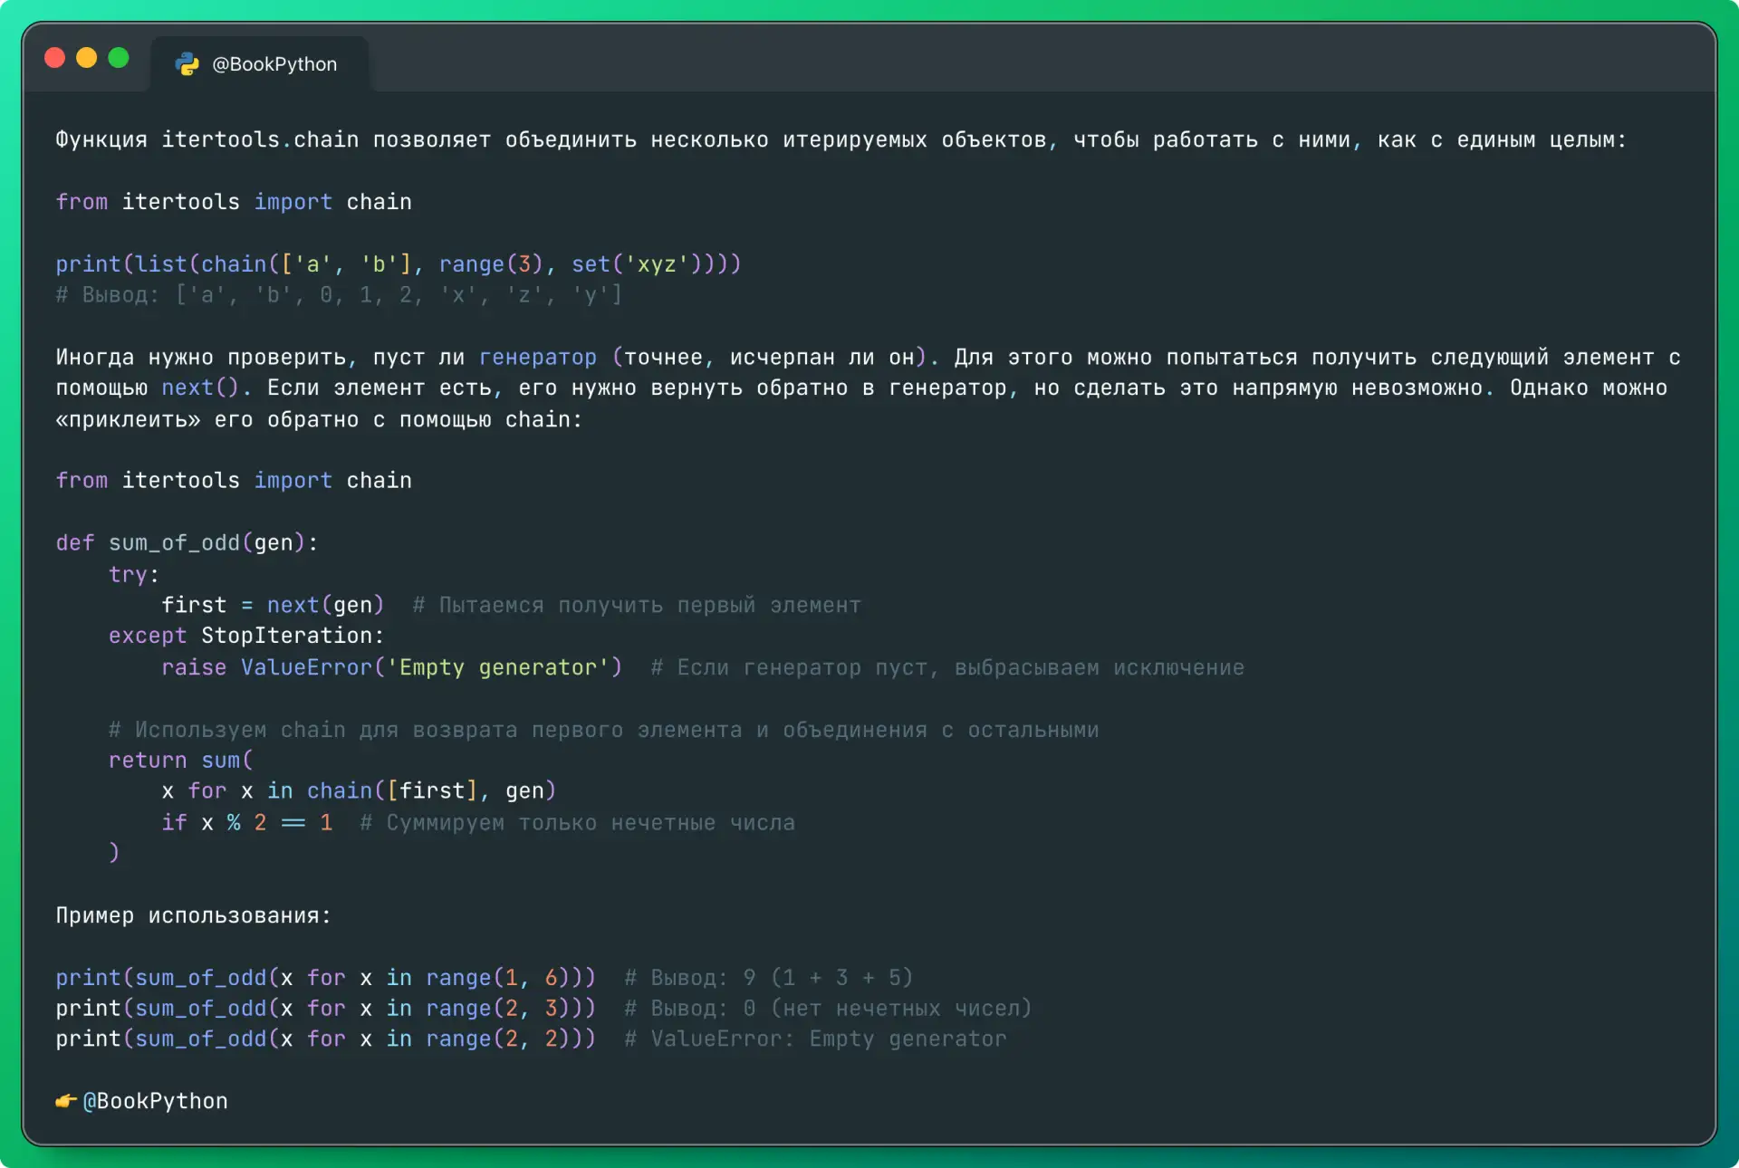
Task: Click the 'return sum(' line
Action: tap(181, 761)
